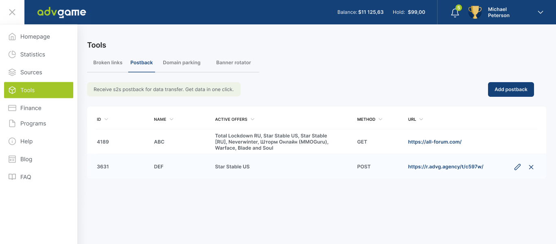Sort by URL column chevron
This screenshot has width=556, height=244.
pos(421,119)
